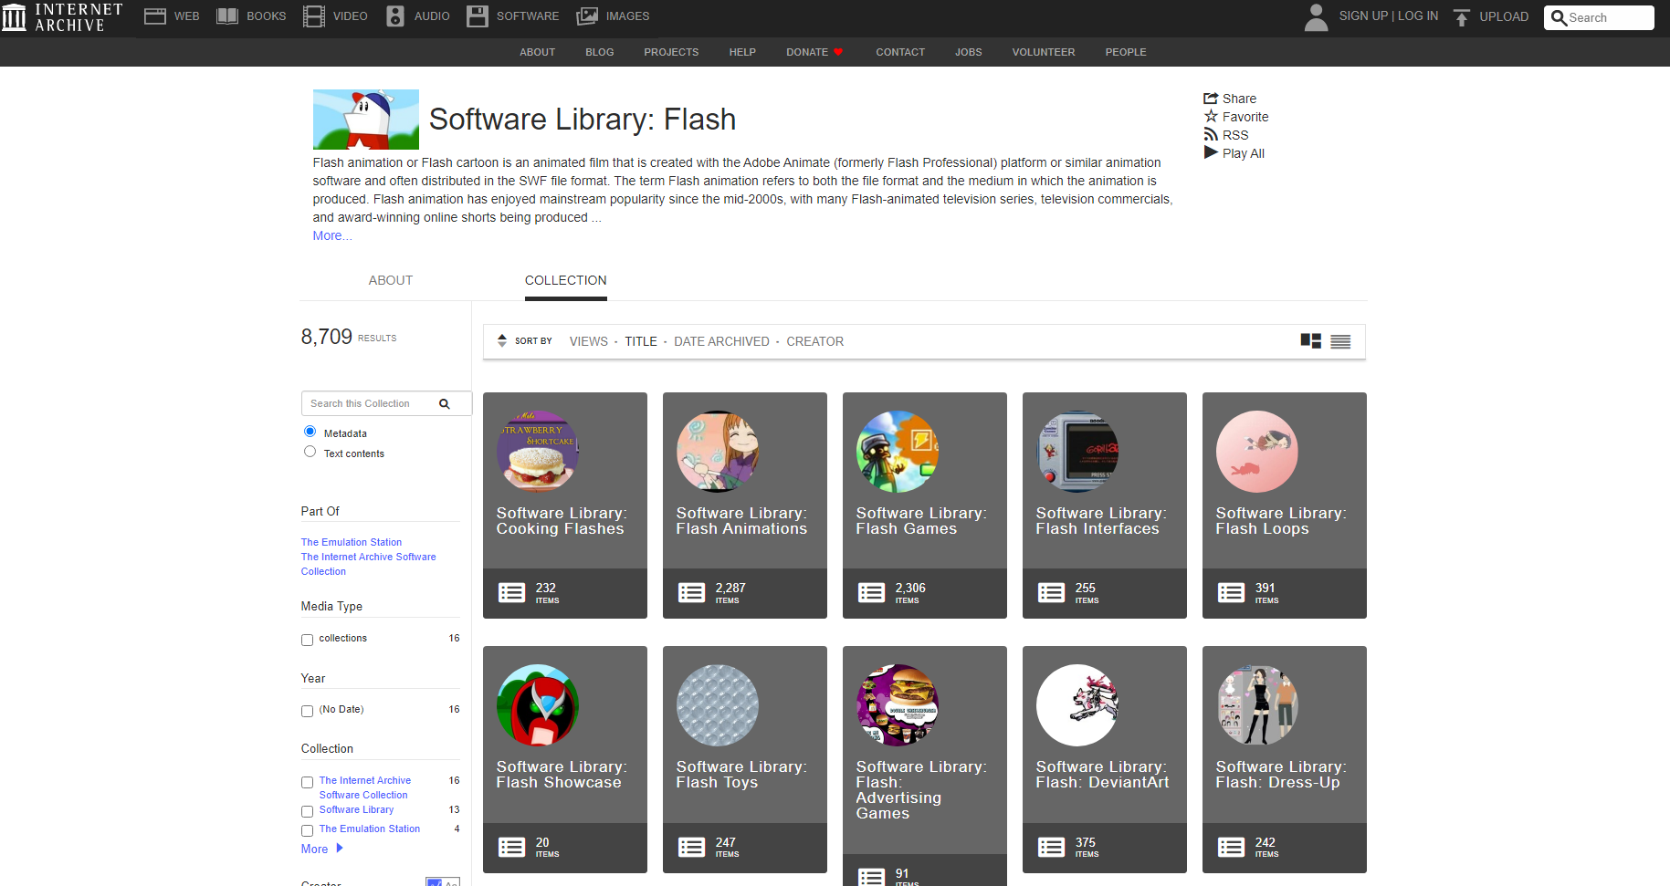Click the Internet Archive logo

coord(62,16)
